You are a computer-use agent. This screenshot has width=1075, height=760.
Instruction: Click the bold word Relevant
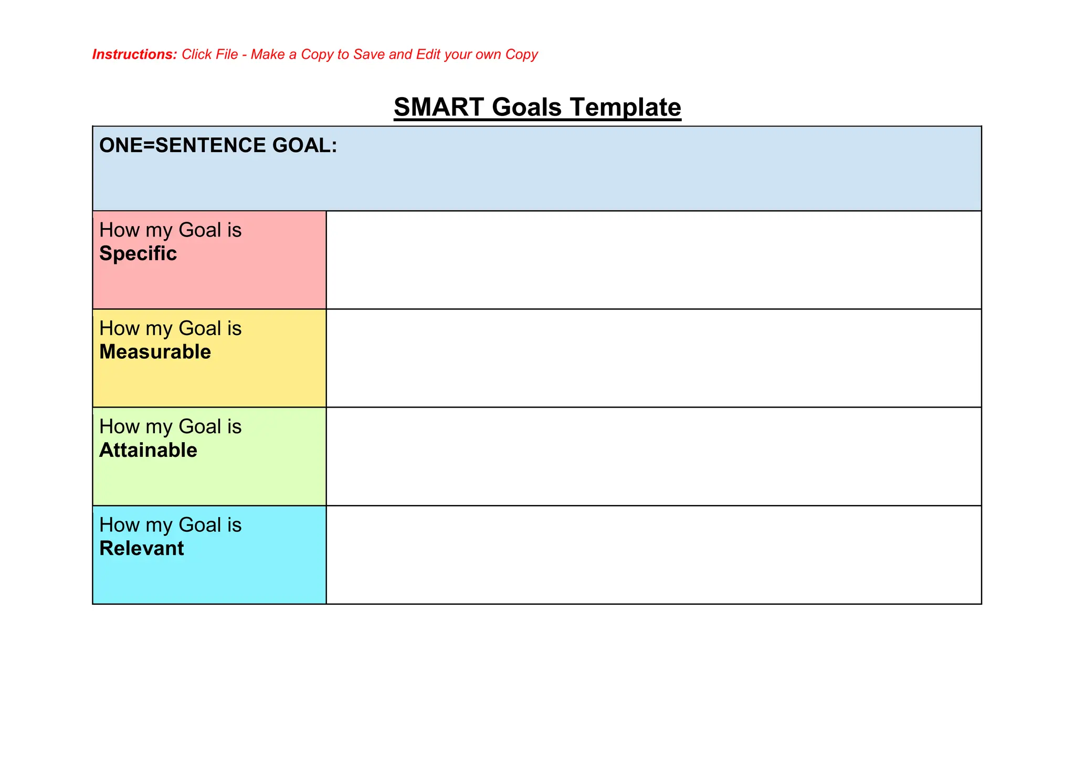tap(141, 549)
